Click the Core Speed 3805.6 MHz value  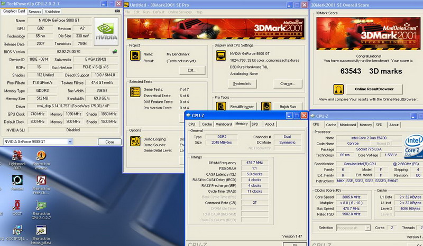(351, 197)
